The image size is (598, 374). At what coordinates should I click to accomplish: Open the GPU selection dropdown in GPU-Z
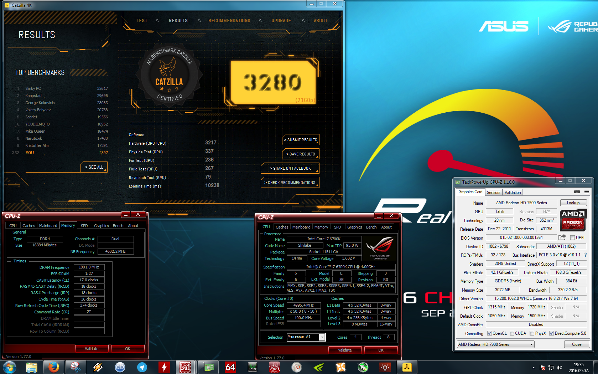coord(496,344)
